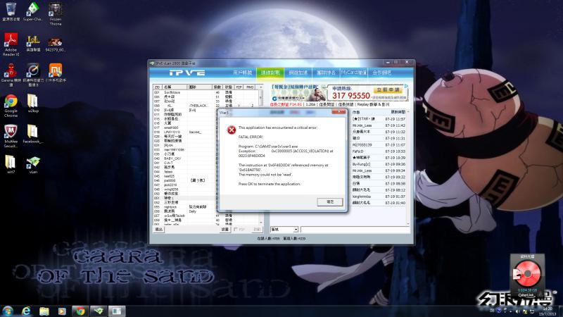This screenshot has height=317, width=563.
Task: Select room row 008 KL
Action: click(205, 106)
